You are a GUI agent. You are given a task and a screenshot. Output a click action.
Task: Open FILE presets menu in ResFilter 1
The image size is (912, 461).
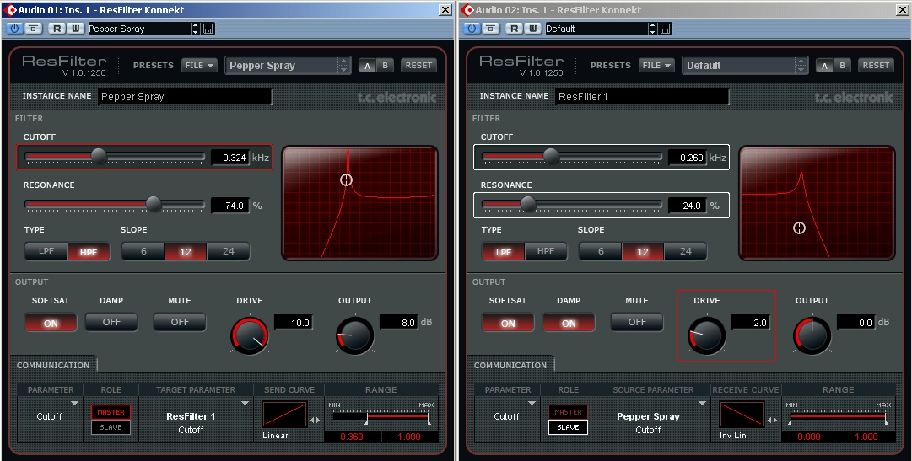click(656, 66)
